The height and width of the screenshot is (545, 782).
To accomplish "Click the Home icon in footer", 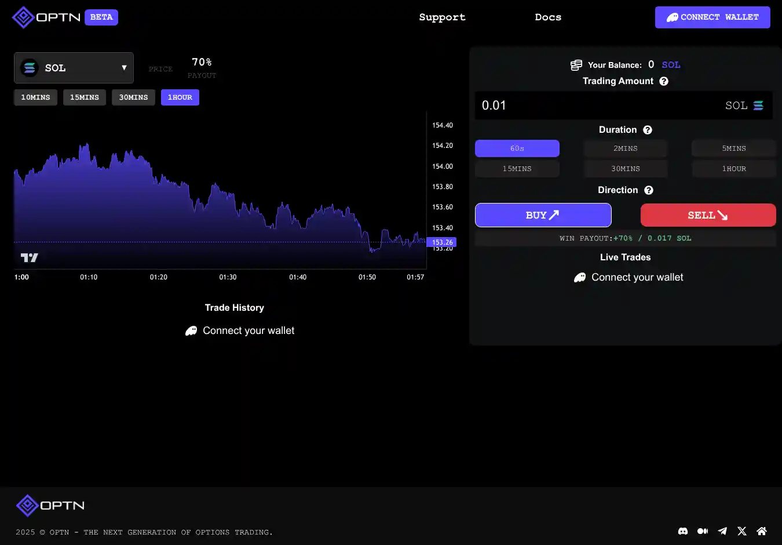I will coord(762,531).
